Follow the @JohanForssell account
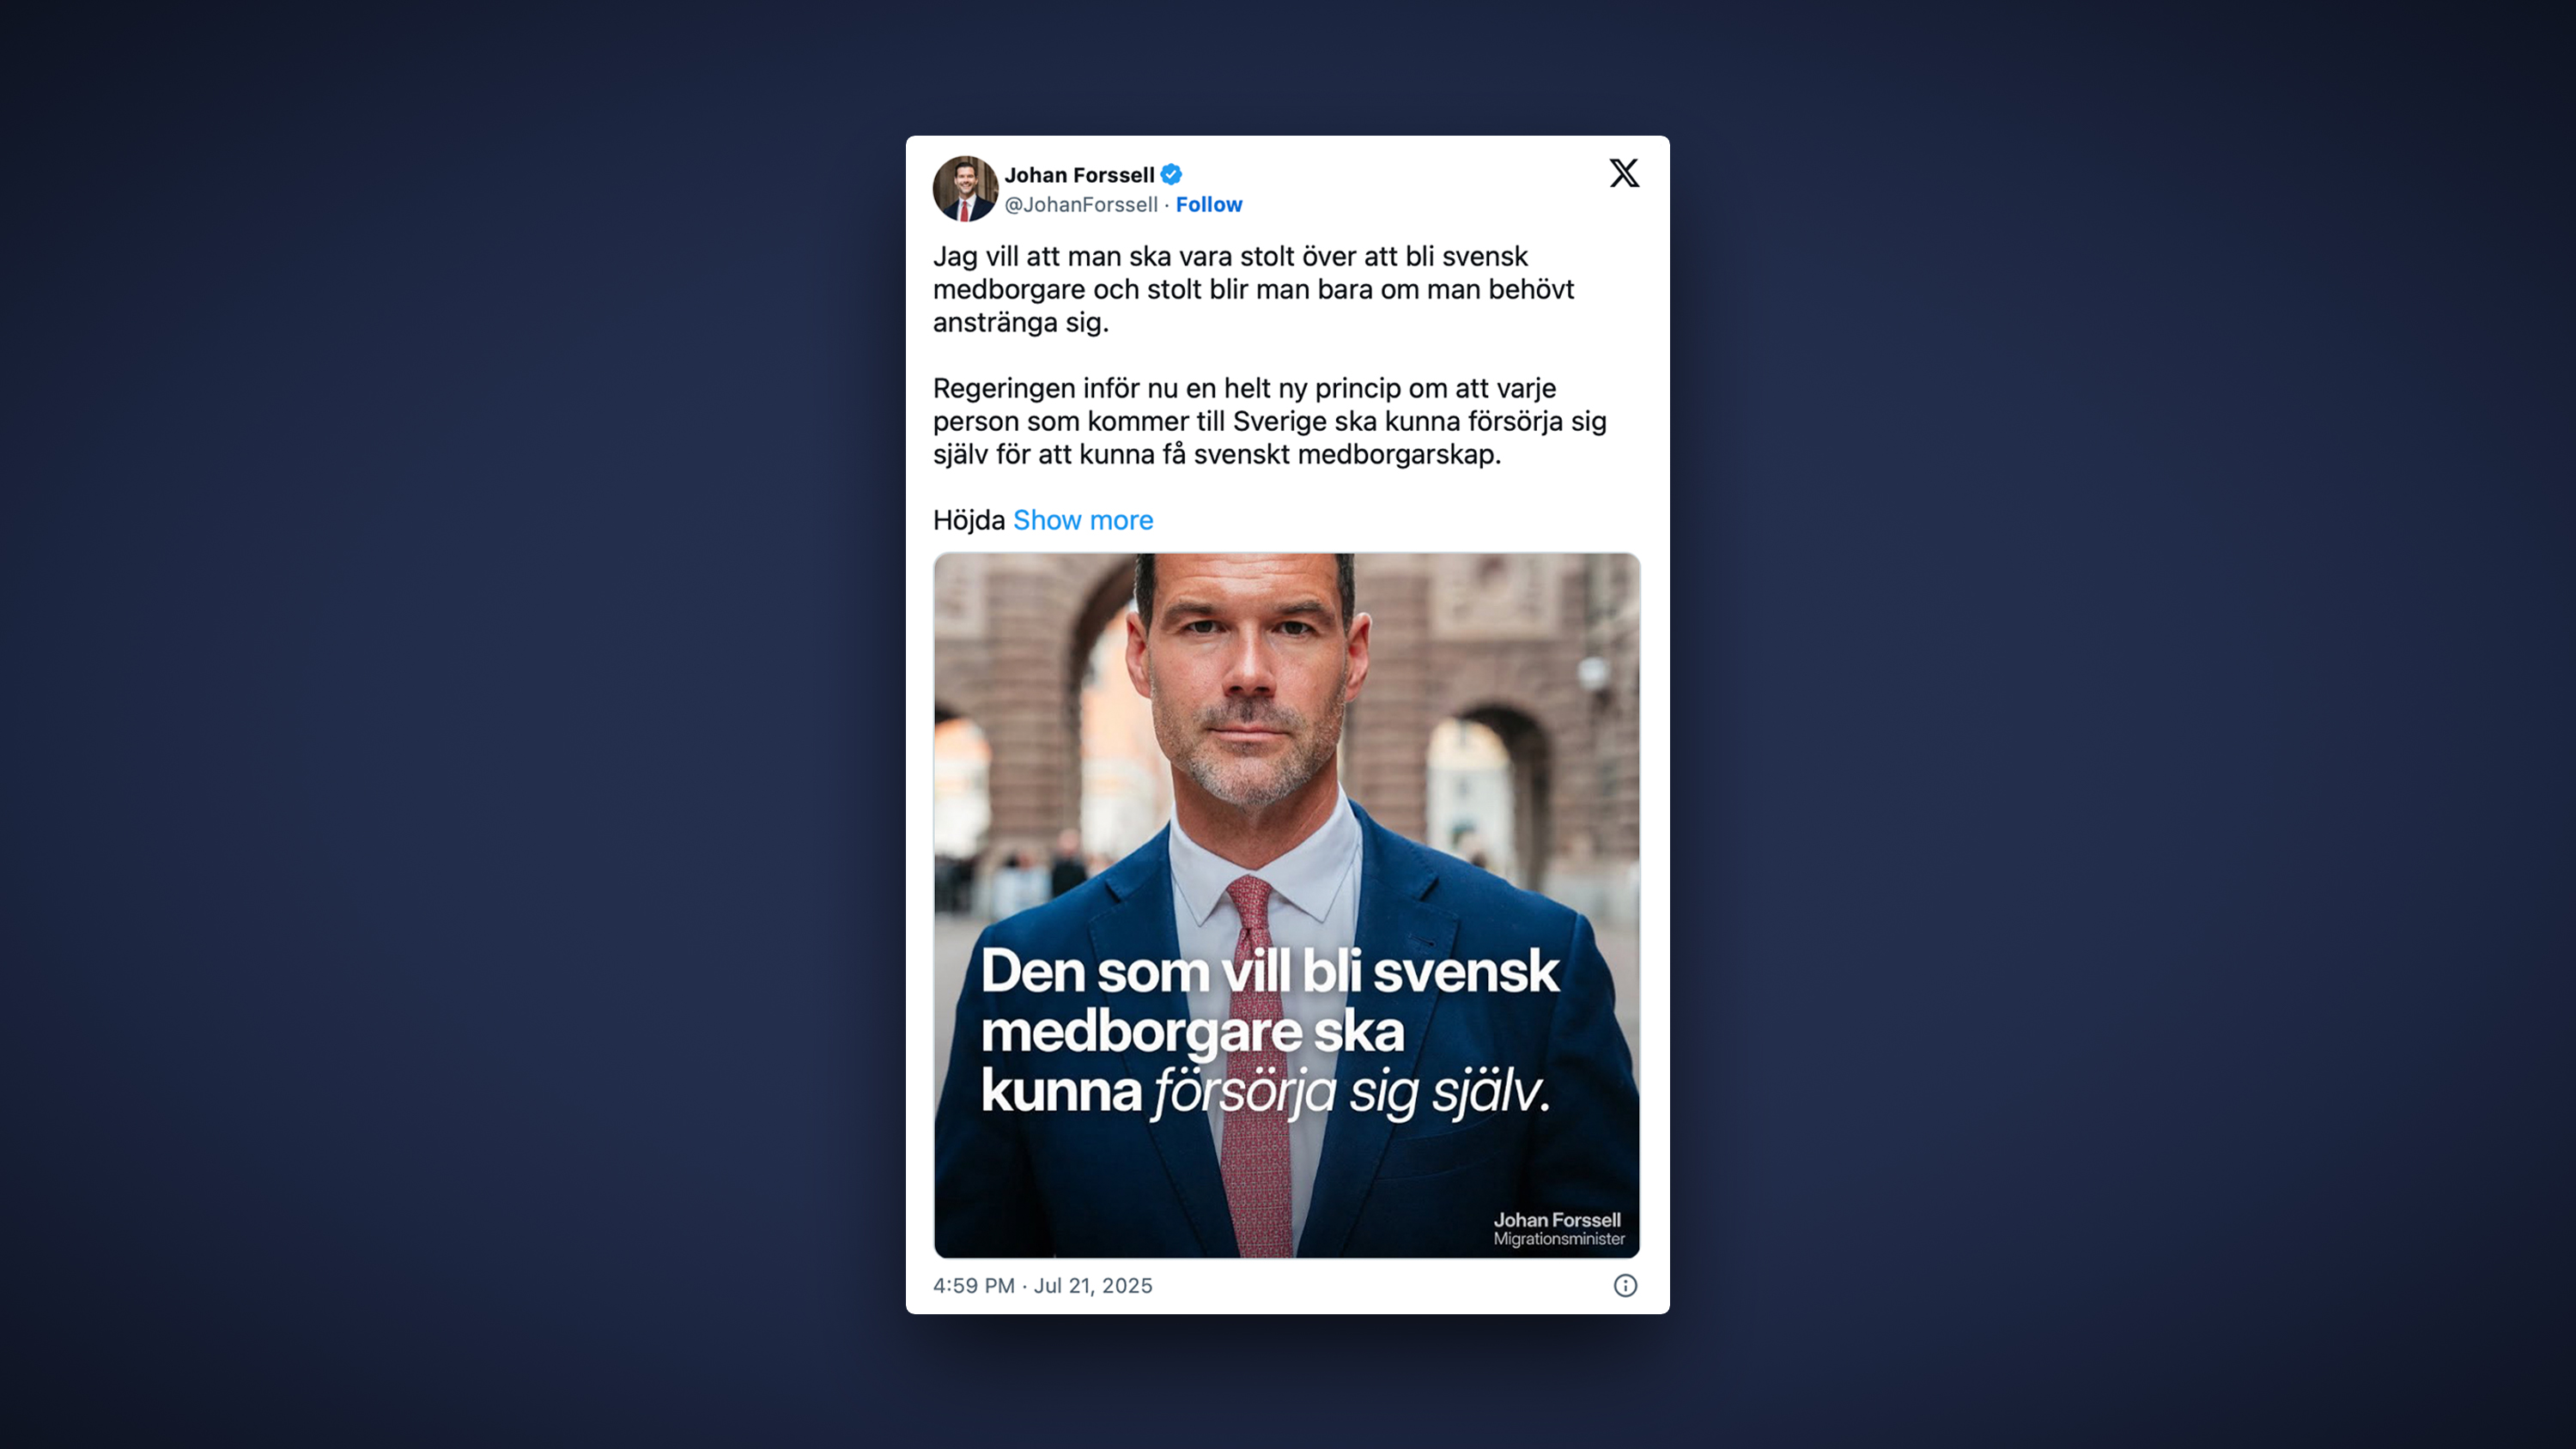This screenshot has width=2576, height=1449. [x=1208, y=204]
